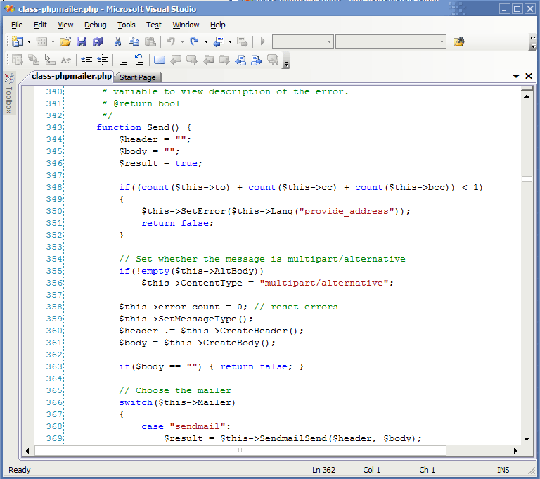Click the Navigate Forward icon
The height and width of the screenshot is (479, 540).
(242, 41)
